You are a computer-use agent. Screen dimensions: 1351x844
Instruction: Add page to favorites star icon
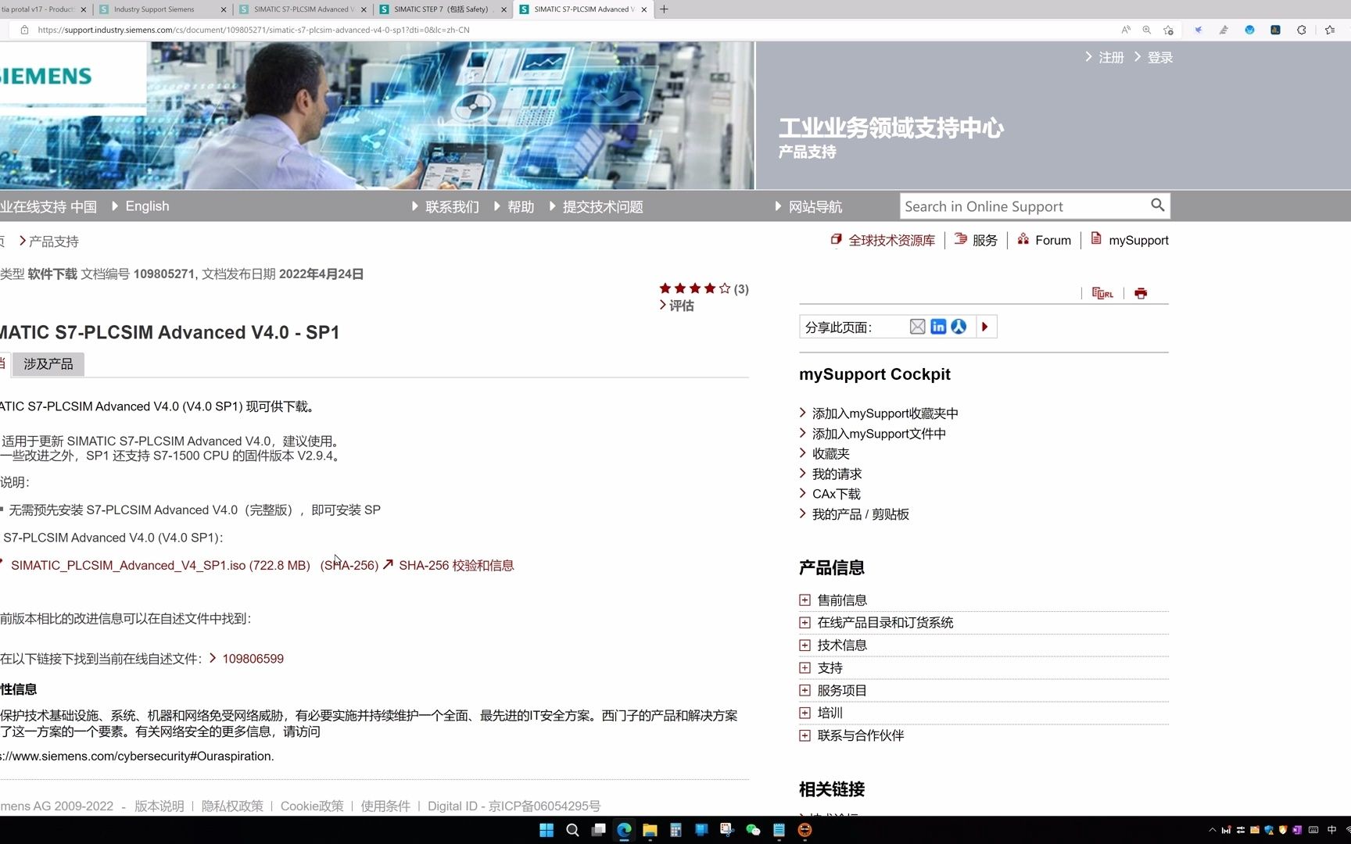click(1168, 30)
